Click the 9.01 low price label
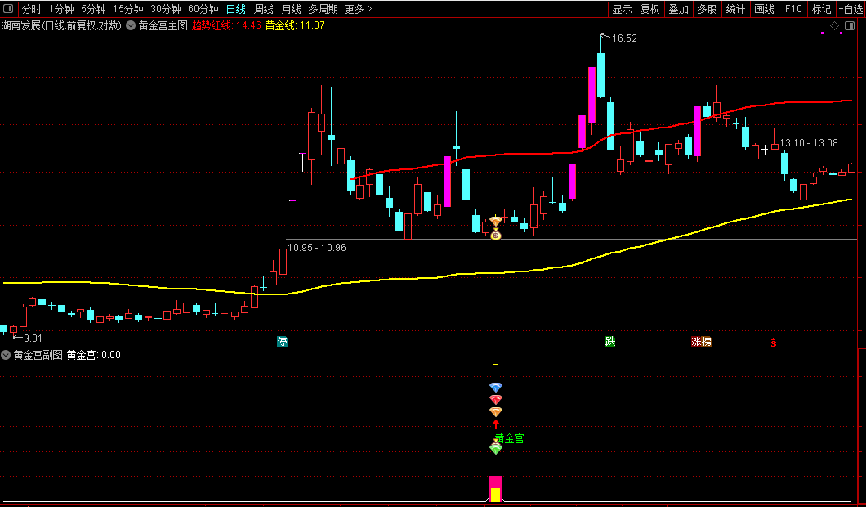 pyautogui.click(x=33, y=338)
